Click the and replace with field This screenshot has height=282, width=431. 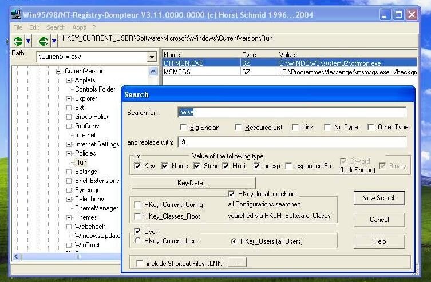click(292, 142)
